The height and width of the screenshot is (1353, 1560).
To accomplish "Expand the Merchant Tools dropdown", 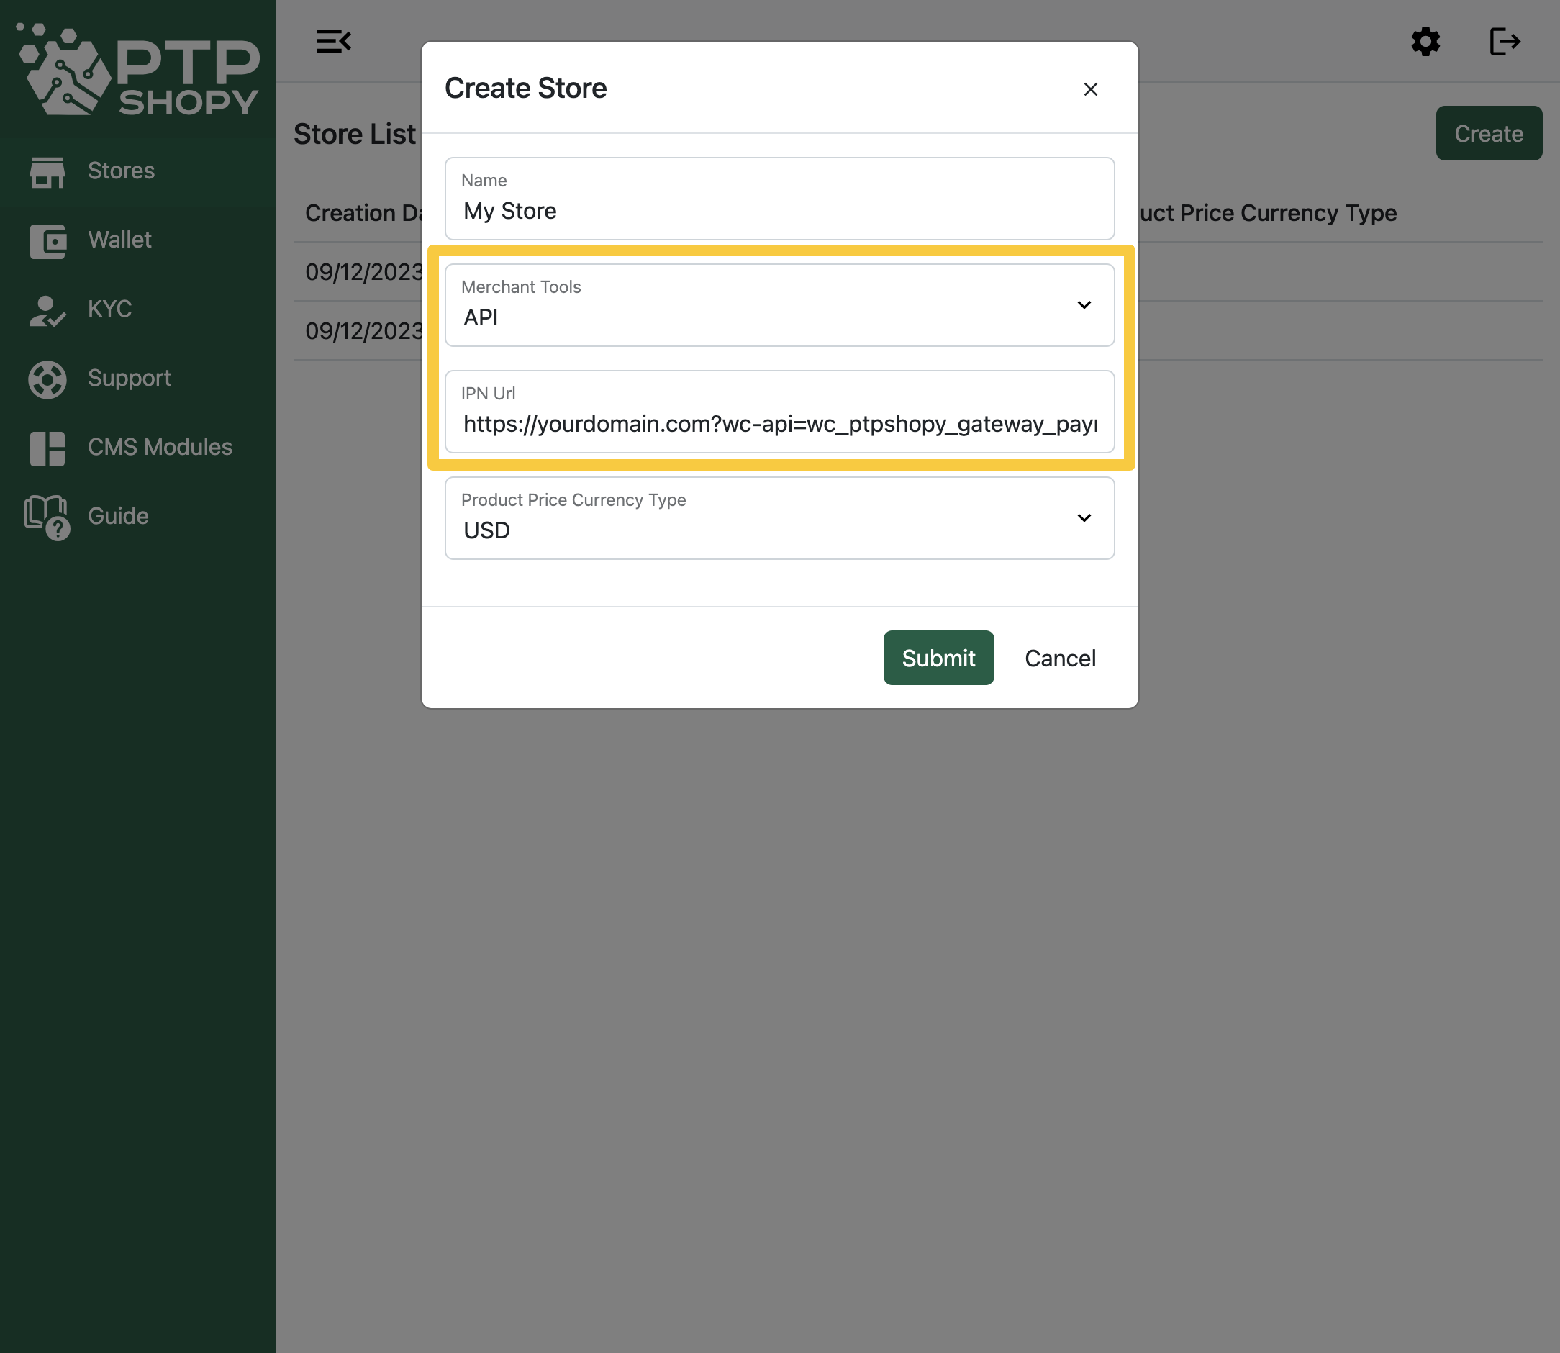I will pos(779,305).
